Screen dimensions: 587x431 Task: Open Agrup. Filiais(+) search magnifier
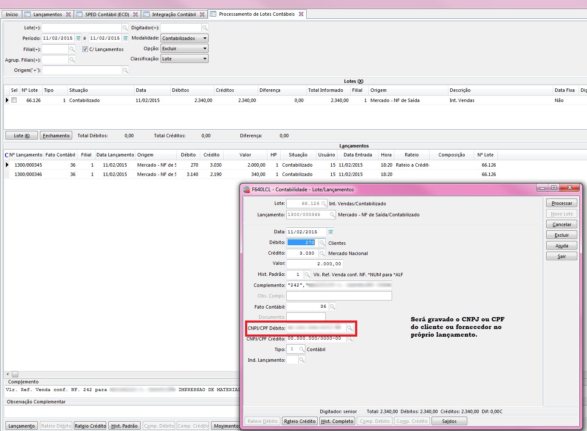[72, 60]
